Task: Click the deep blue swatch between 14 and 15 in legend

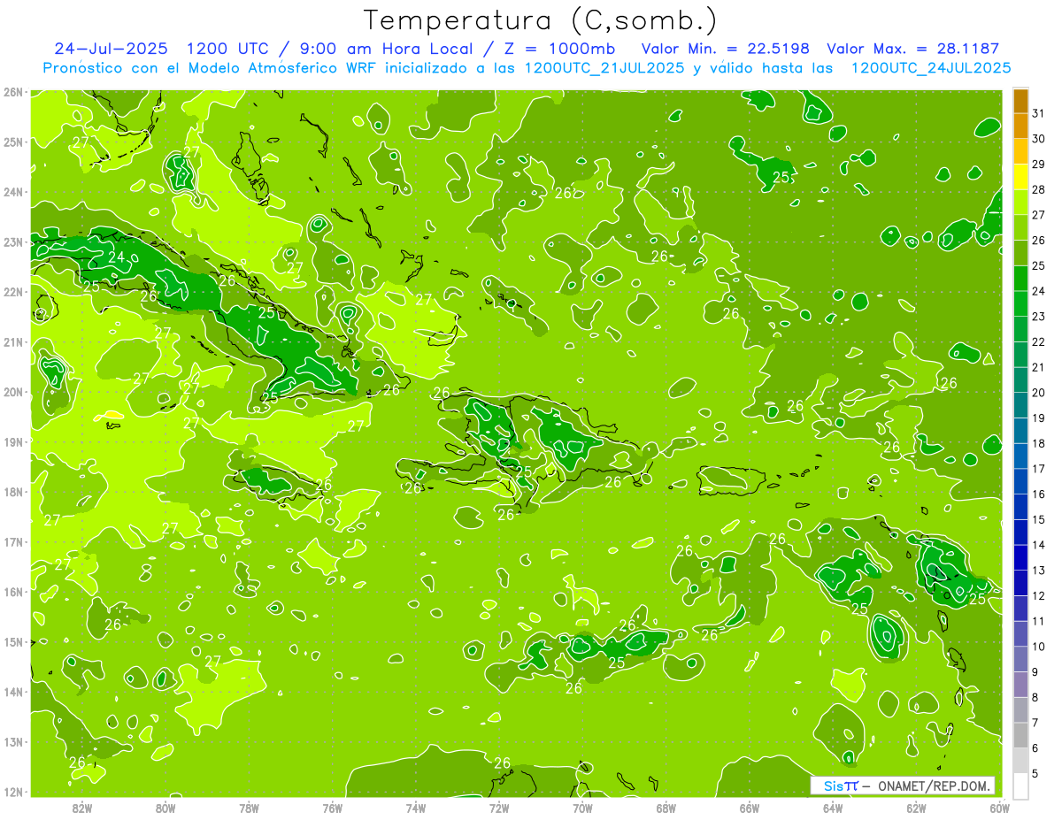Action: 1020,532
